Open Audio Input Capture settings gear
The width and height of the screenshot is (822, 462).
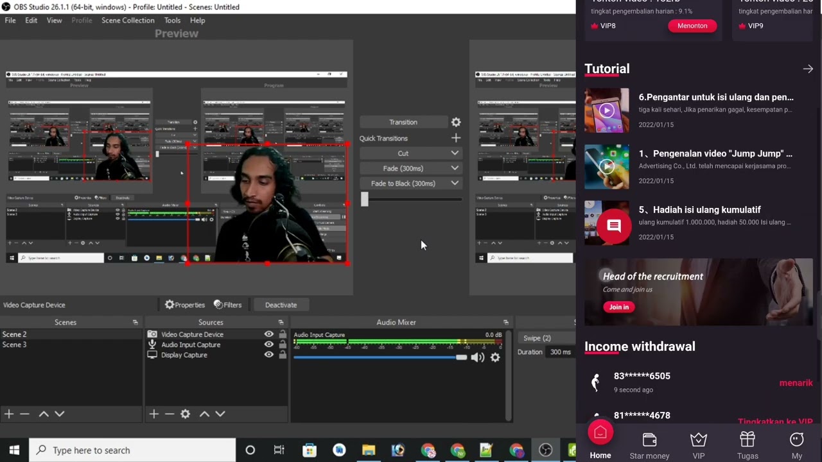[495, 357]
